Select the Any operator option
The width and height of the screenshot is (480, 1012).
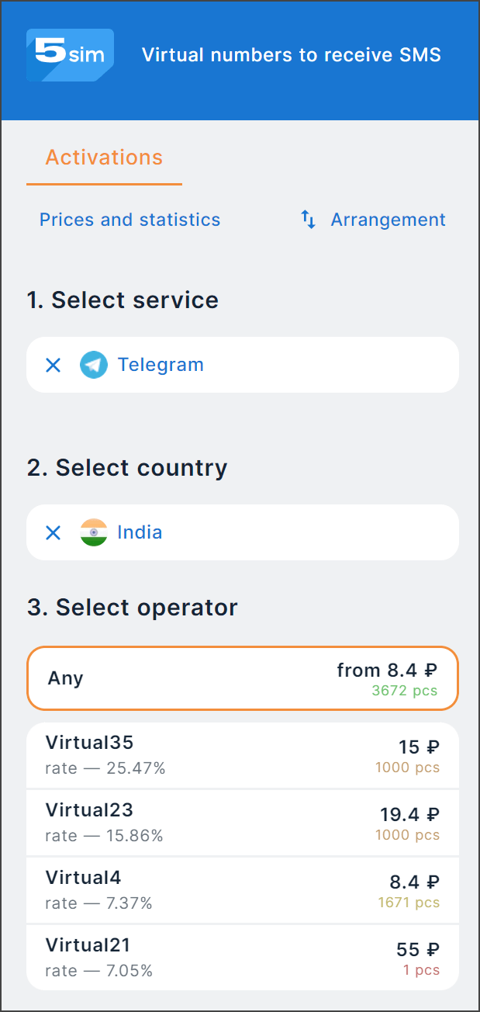[242, 678]
